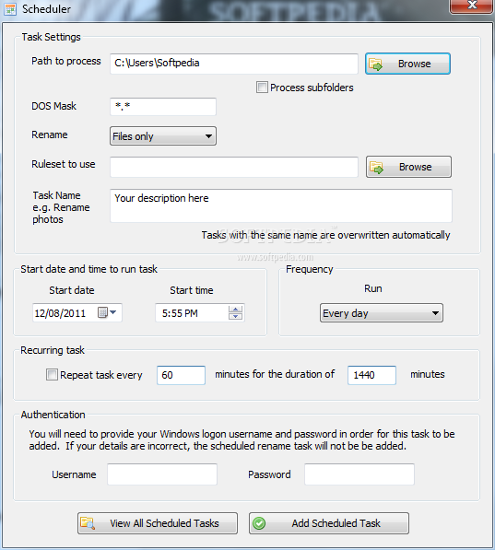Decrease start time with down spinner arrow
Image resolution: width=495 pixels, height=550 pixels.
pos(236,316)
